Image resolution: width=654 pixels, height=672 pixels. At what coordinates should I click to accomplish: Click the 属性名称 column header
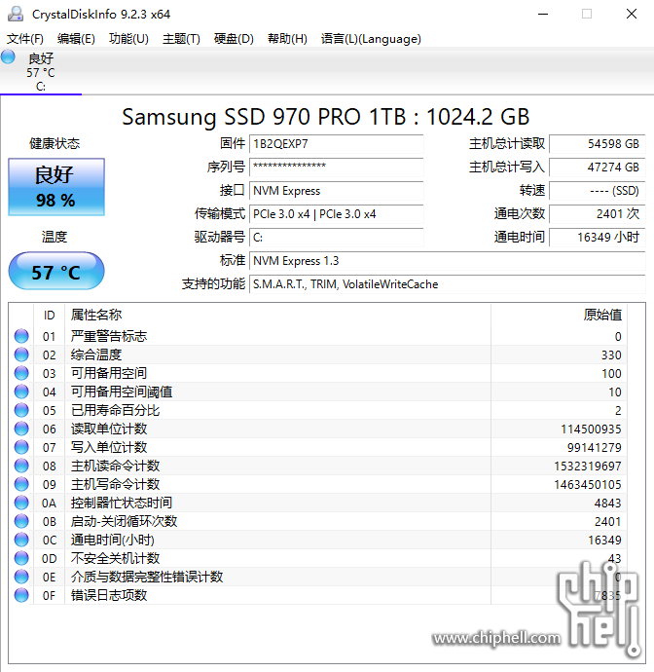click(x=277, y=315)
